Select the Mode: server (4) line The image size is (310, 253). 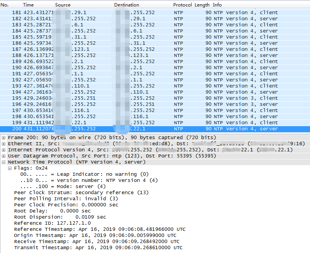63,187
